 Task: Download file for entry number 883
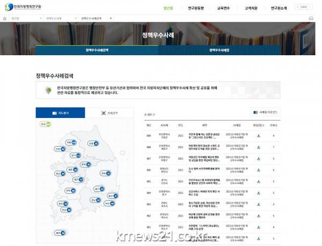(259, 204)
